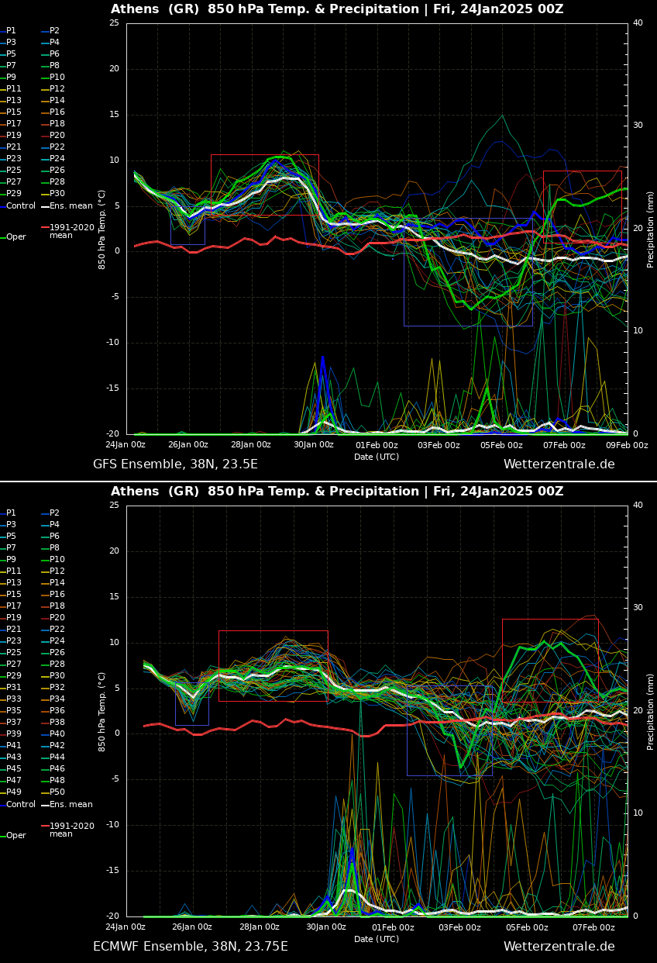Viewport: 657px width, 963px height.
Task: Select the P30 legend entry in the GFS chart
Action: 57,194
